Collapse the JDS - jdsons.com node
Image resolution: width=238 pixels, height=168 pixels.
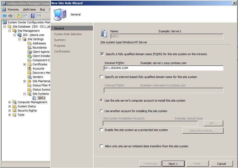[14, 35]
